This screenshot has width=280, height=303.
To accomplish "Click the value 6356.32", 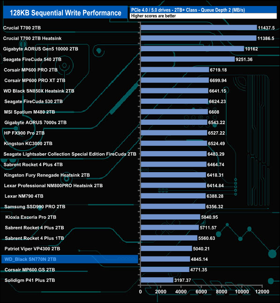I will 215,207.
